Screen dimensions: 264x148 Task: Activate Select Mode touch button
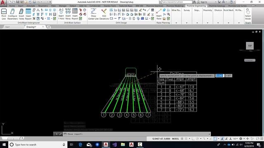point(248,14)
